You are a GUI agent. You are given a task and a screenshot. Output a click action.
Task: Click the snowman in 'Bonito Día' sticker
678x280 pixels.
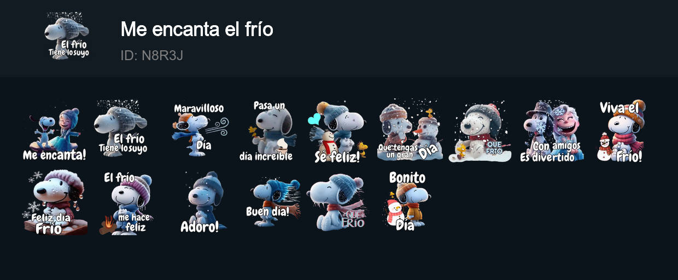click(x=395, y=212)
